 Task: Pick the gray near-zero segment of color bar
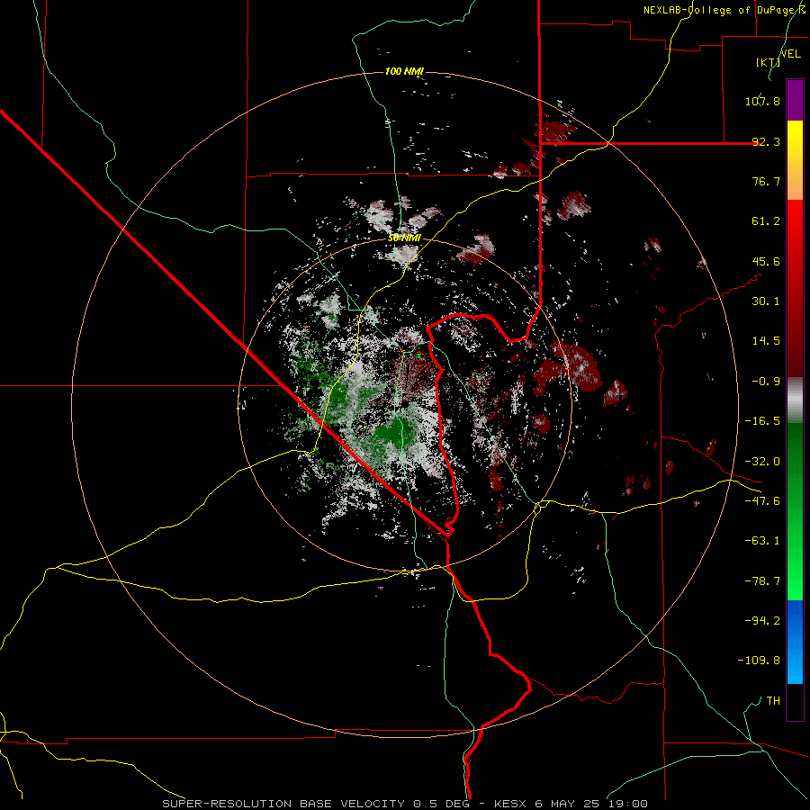795,400
